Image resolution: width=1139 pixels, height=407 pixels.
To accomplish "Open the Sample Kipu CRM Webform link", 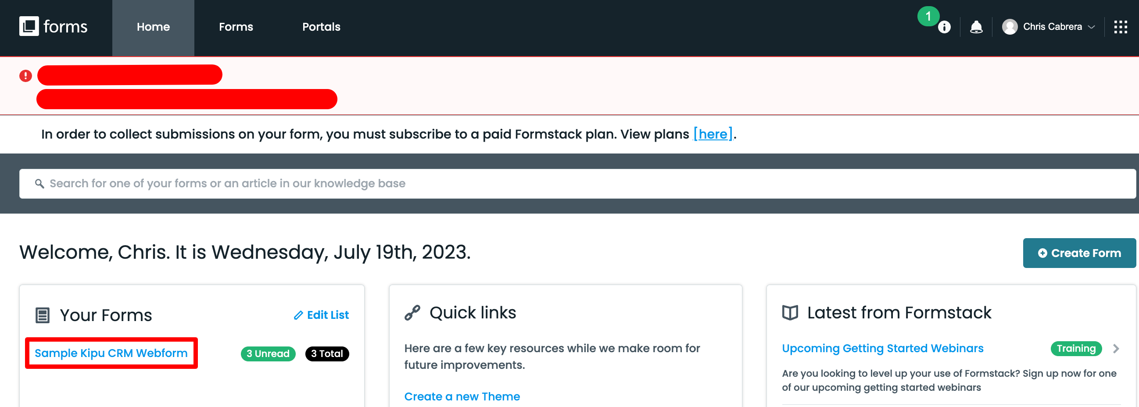I will pyautogui.click(x=111, y=353).
